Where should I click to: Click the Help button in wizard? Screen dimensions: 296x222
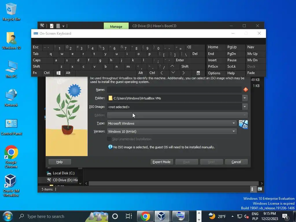coord(60,162)
